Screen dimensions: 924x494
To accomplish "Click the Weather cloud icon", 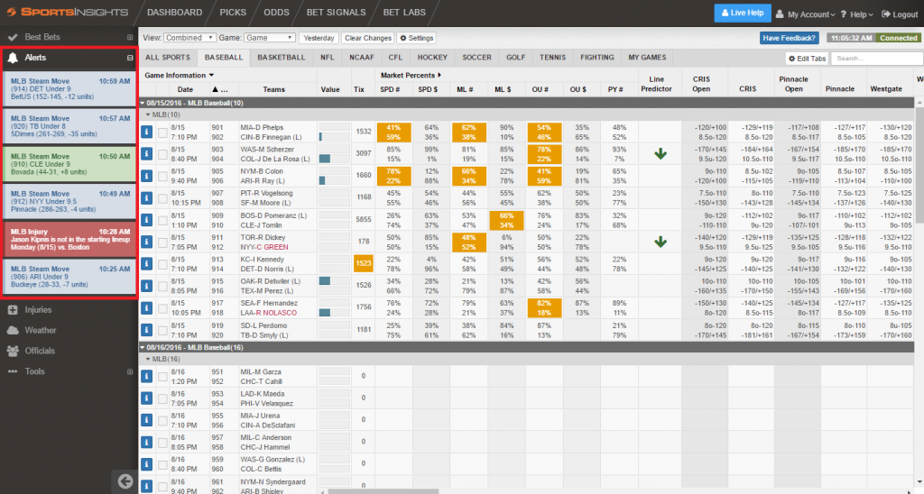I will pyautogui.click(x=13, y=330).
